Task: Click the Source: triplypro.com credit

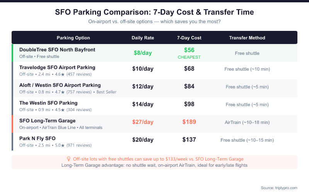Action: pyautogui.click(x=279, y=188)
